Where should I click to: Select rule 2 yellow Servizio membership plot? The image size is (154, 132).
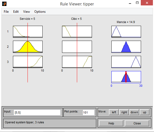point(28,47)
